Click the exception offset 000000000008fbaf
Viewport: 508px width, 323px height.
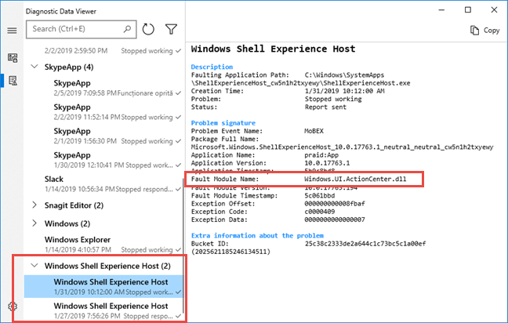coord(334,204)
